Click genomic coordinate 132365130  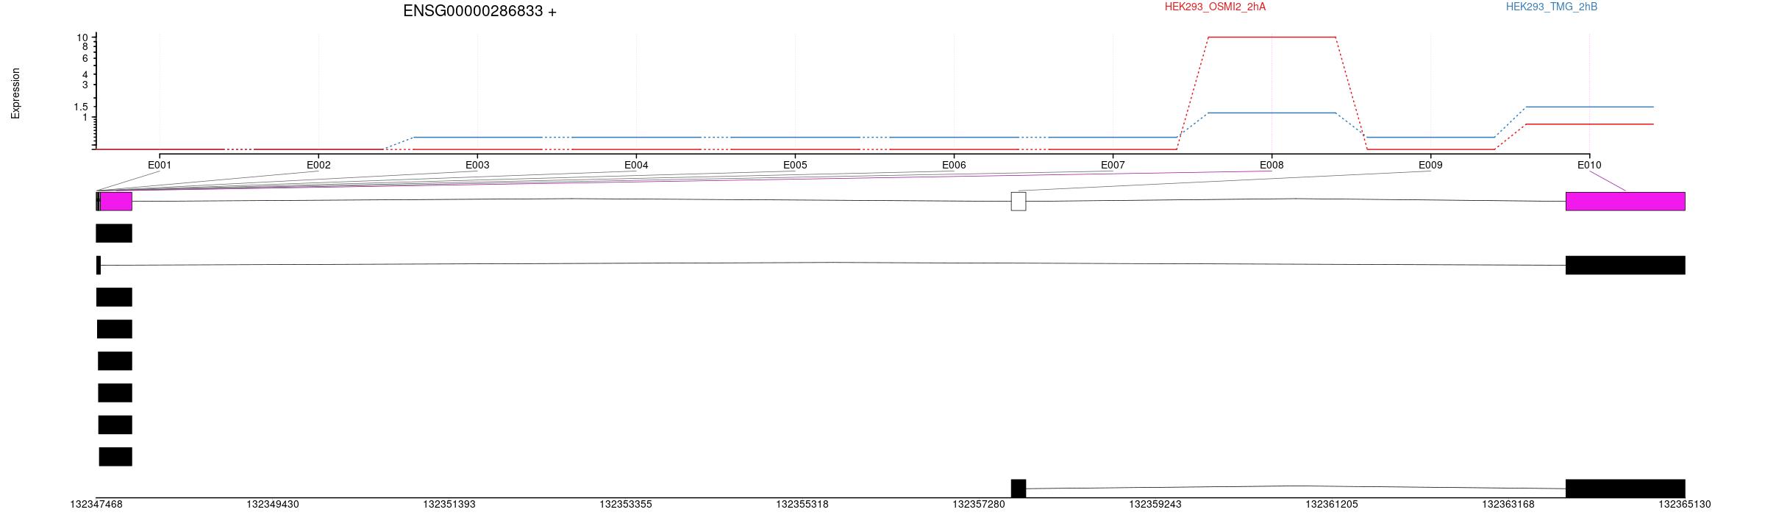point(1685,505)
